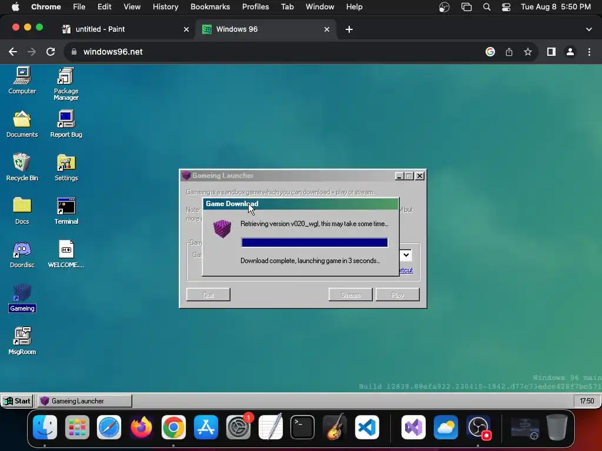Select the Gameing desktop shortcut
The width and height of the screenshot is (602, 451).
pyautogui.click(x=22, y=298)
